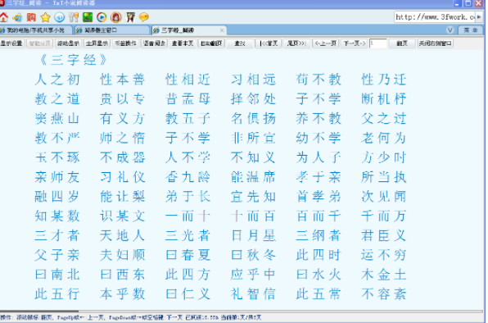Screen dimensions: 488x323
Task: Click the 全屏显示 button
Action: click(97, 43)
